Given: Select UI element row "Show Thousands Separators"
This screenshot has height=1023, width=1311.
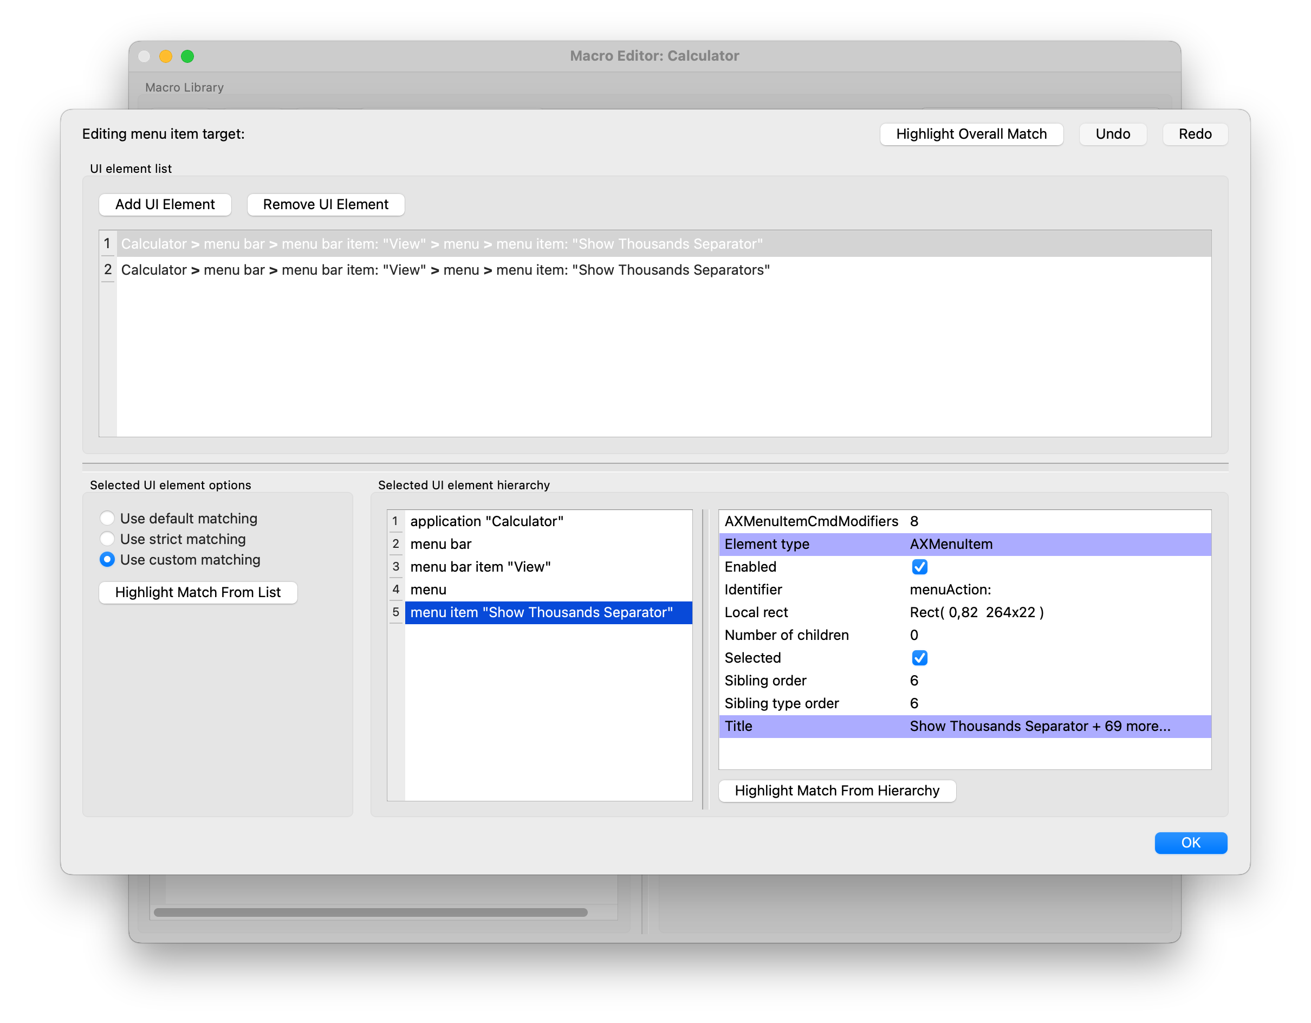Looking at the screenshot, I should (x=444, y=270).
